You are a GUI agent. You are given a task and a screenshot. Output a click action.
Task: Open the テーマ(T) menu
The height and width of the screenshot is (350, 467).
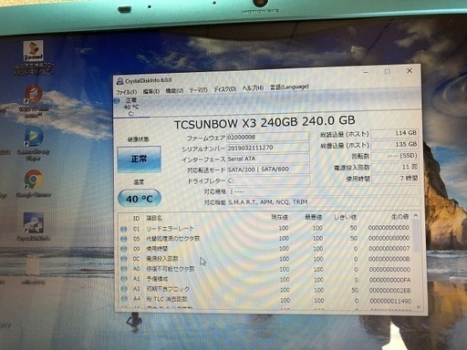click(198, 90)
